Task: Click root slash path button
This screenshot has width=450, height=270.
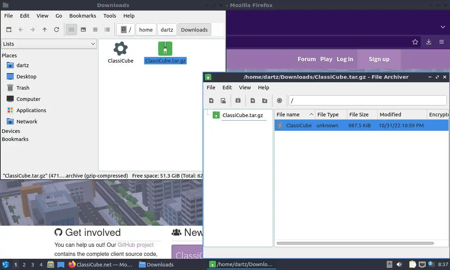Action: 126,30
